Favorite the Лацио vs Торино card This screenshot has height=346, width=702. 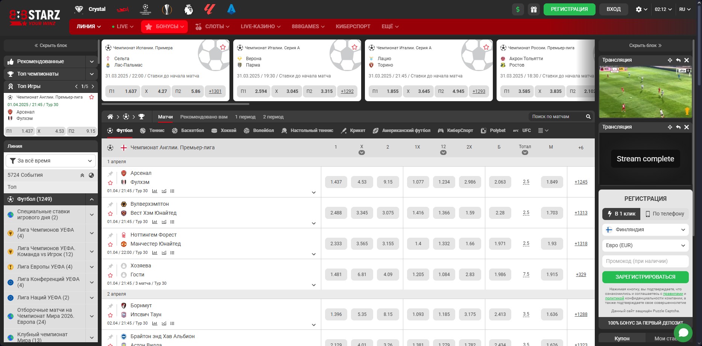click(x=486, y=47)
